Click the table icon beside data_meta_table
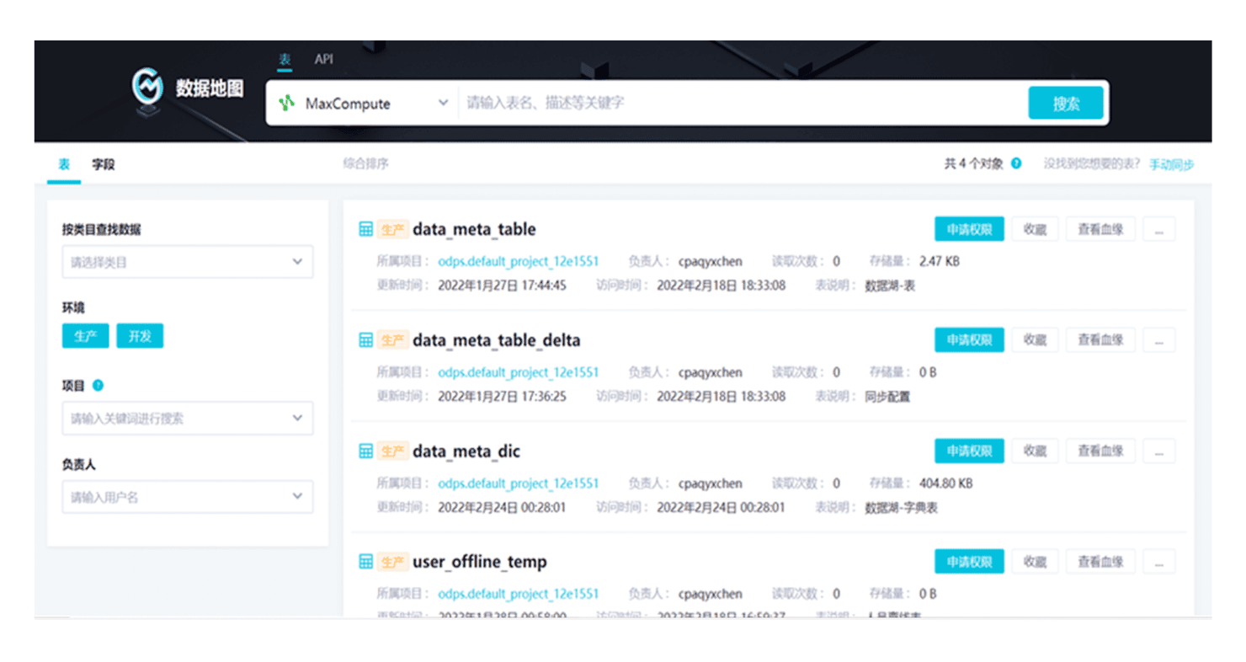The image size is (1246, 662). tap(366, 229)
